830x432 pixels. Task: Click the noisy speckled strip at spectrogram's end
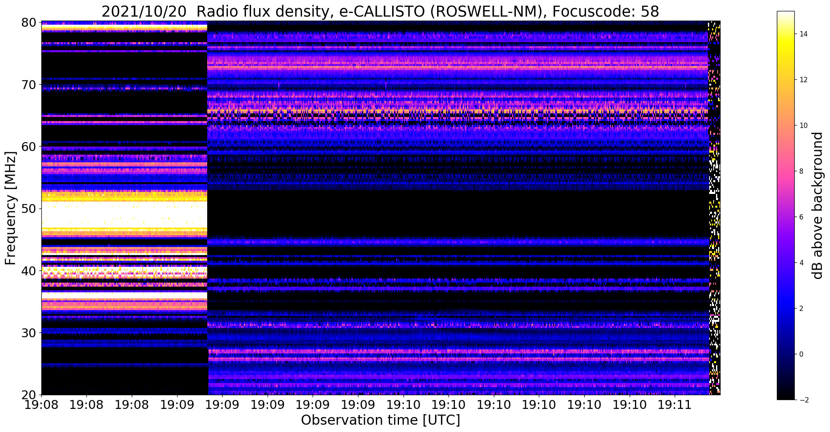(x=714, y=208)
